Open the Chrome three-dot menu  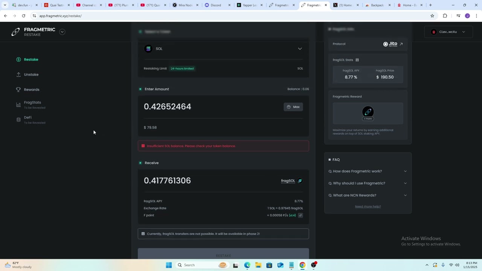click(x=476, y=16)
